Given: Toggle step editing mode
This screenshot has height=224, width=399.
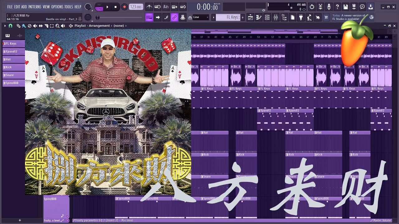Looking at the screenshot, I should pos(166,17).
